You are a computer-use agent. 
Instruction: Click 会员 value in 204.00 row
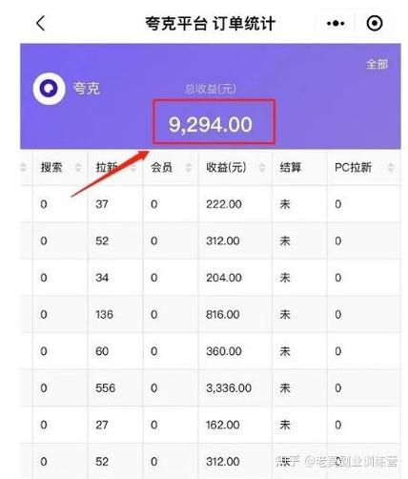click(154, 278)
